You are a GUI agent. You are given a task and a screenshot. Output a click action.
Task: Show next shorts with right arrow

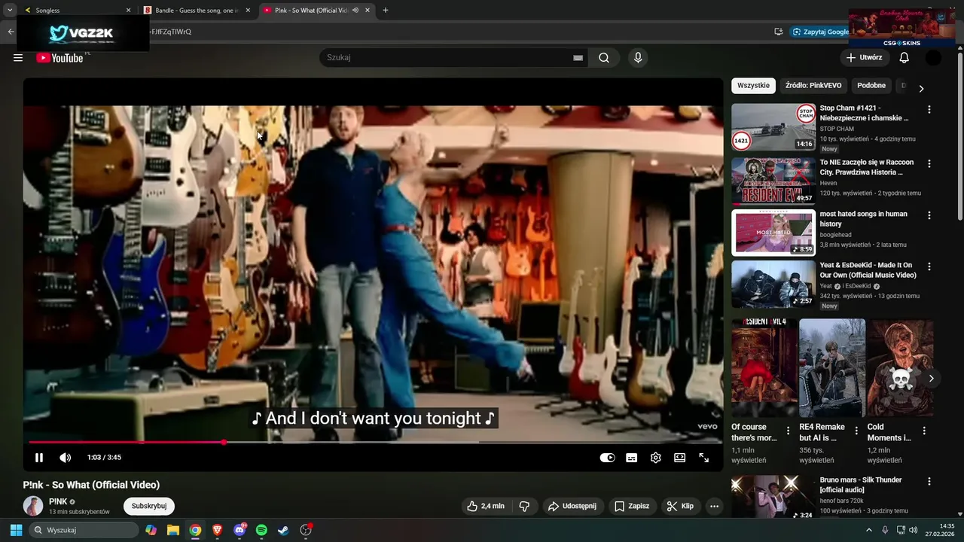[931, 378]
